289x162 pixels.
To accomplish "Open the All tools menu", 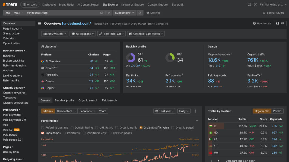I will [x=30, y=4].
